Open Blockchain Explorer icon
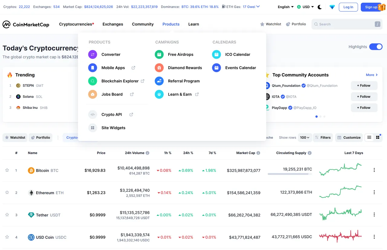Image resolution: width=387 pixels, height=250 pixels. click(93, 81)
